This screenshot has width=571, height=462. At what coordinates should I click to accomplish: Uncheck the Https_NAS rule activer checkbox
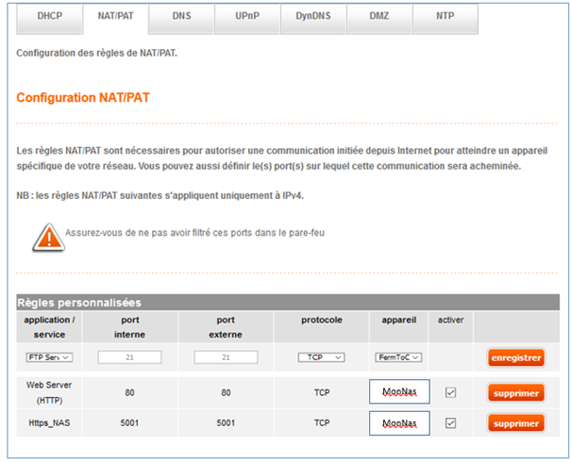[x=450, y=423]
